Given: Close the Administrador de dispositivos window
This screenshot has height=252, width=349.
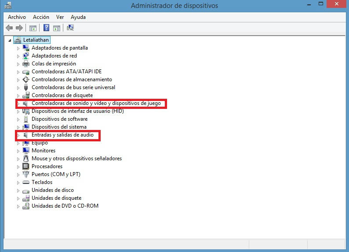Looking at the screenshot, I should pyautogui.click(x=336, y=4).
